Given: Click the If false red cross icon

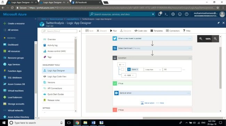Looking at the screenshot, I should pyautogui.click(x=115, y=110).
